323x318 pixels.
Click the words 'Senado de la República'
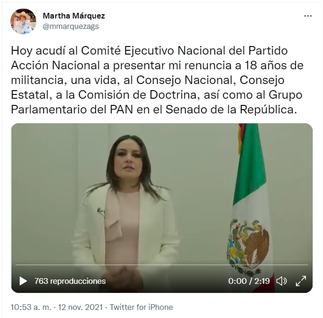pyautogui.click(x=231, y=110)
